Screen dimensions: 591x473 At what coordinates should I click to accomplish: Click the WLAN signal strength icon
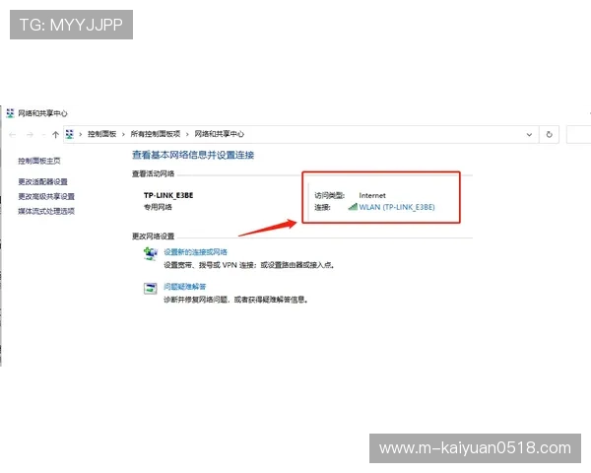(x=353, y=207)
